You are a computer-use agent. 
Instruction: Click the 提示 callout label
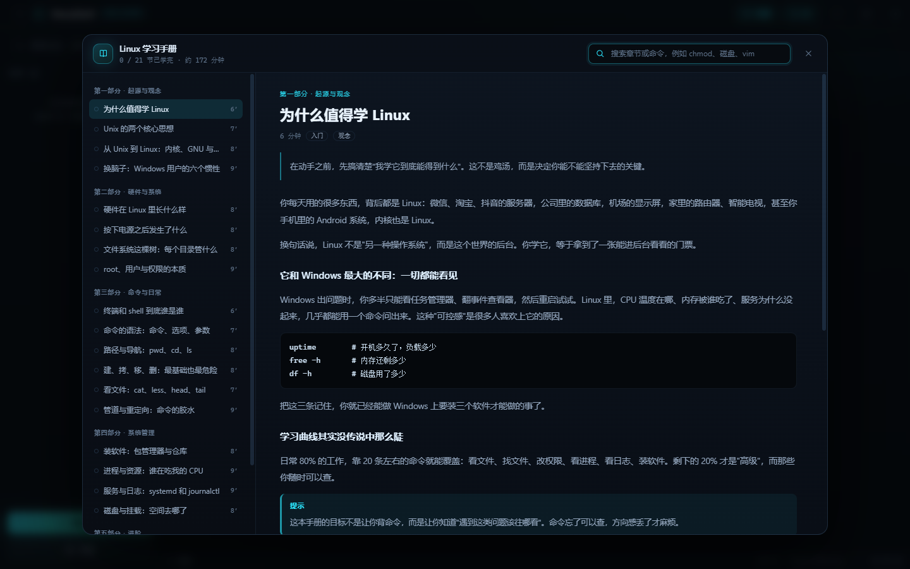click(297, 506)
